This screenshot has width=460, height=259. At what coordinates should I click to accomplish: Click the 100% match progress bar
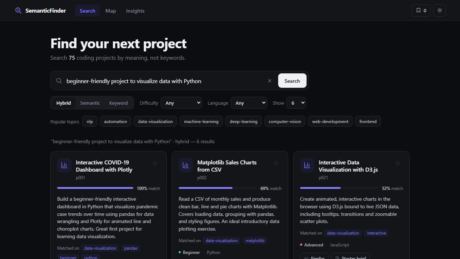click(x=95, y=188)
